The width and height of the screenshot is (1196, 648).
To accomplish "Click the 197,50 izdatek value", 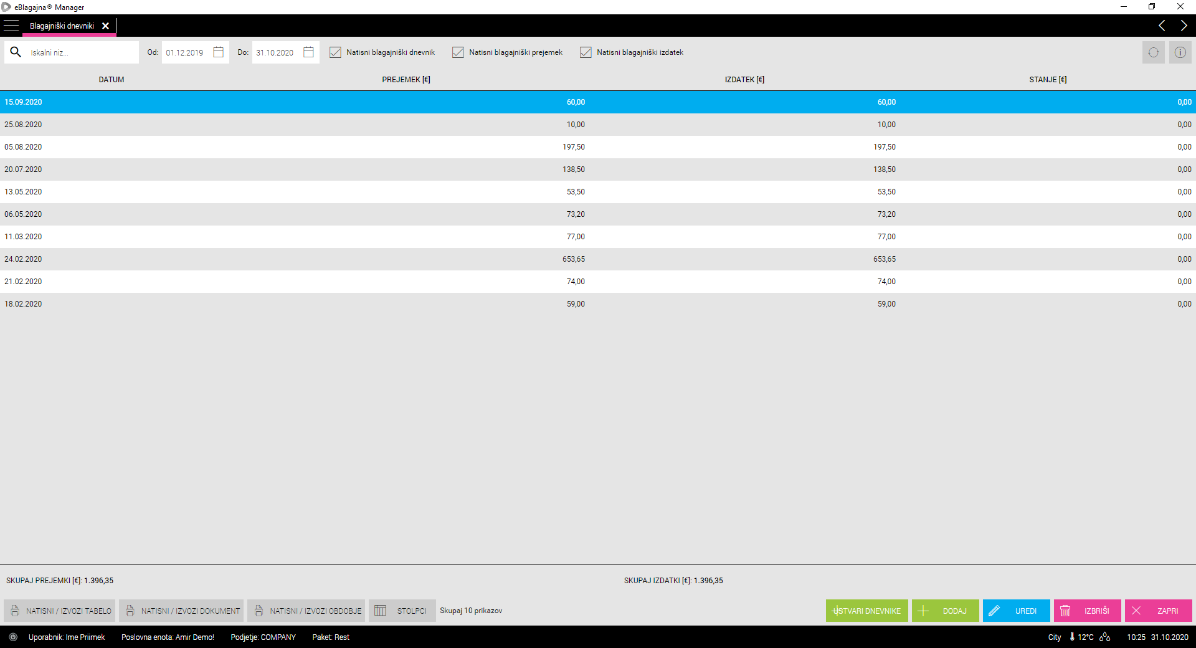I will pos(885,147).
